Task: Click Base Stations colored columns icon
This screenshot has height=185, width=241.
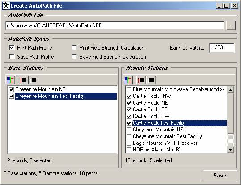Action: [x=10, y=80]
